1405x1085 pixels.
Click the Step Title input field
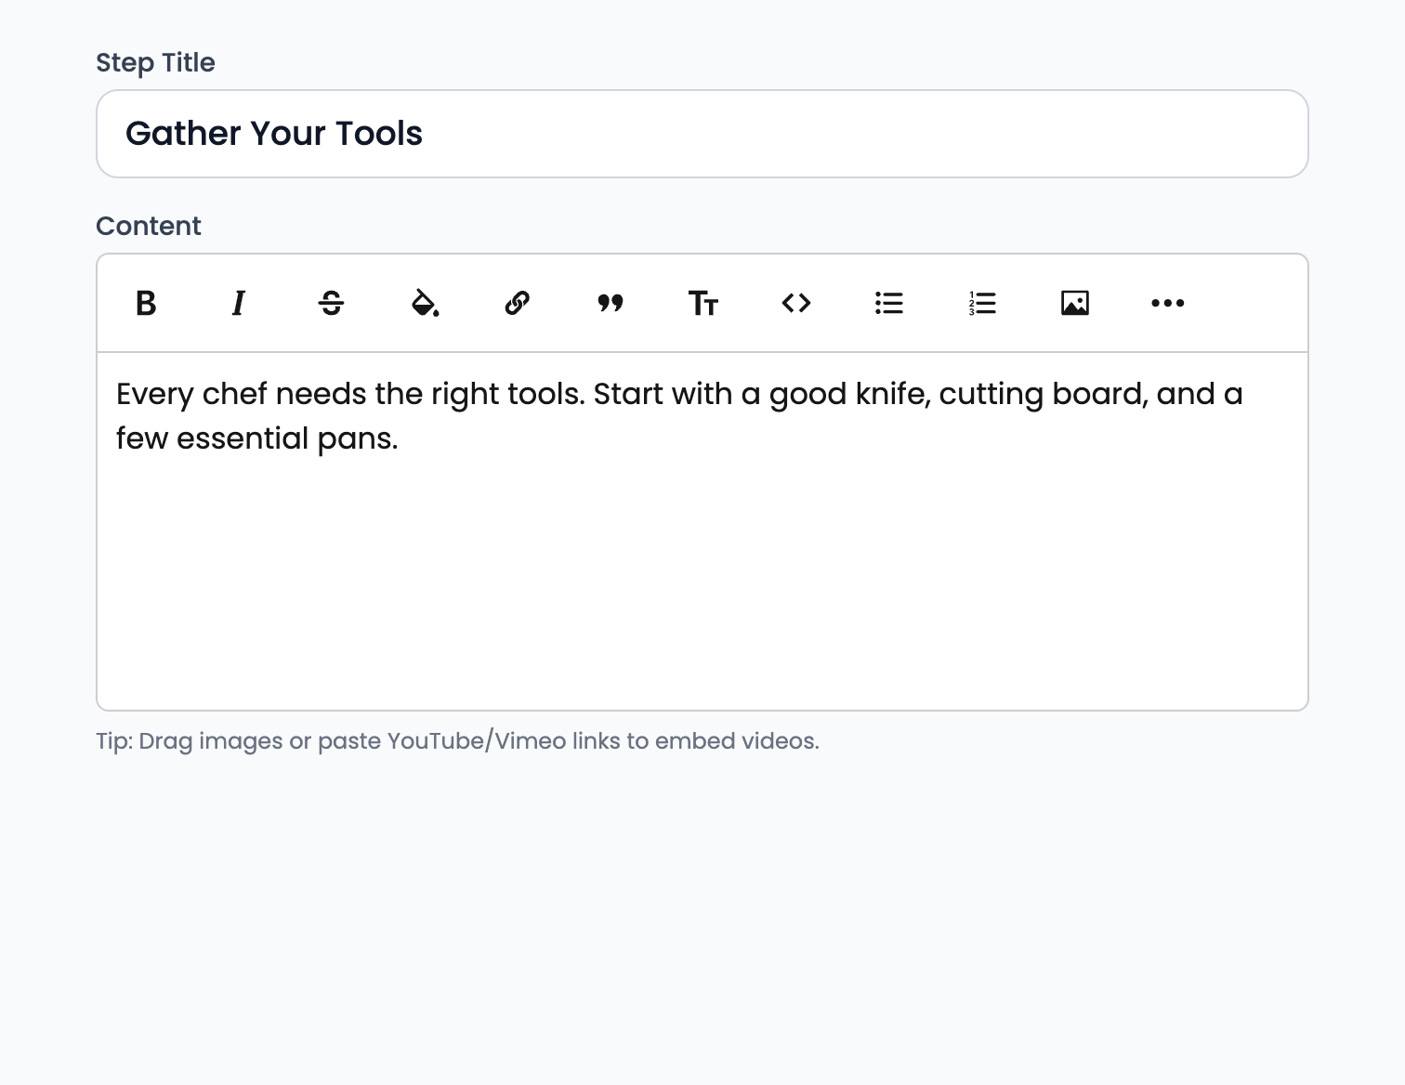tap(702, 134)
